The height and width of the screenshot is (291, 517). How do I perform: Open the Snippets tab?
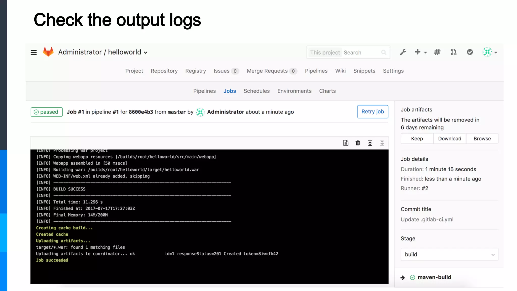point(364,71)
